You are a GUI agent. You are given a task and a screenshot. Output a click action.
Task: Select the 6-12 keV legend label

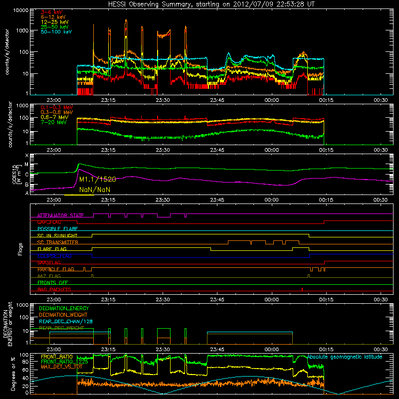point(53,17)
